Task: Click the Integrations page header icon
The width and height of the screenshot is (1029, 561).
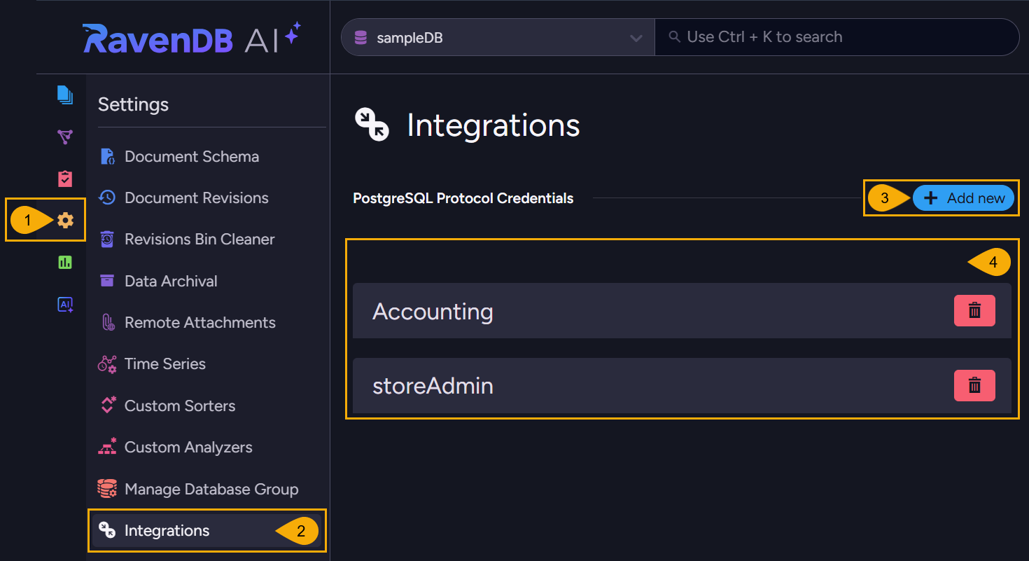Action: (372, 125)
